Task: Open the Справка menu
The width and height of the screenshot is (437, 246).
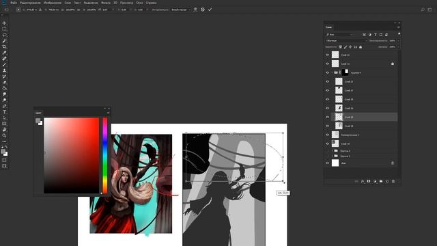Action: 152,3
